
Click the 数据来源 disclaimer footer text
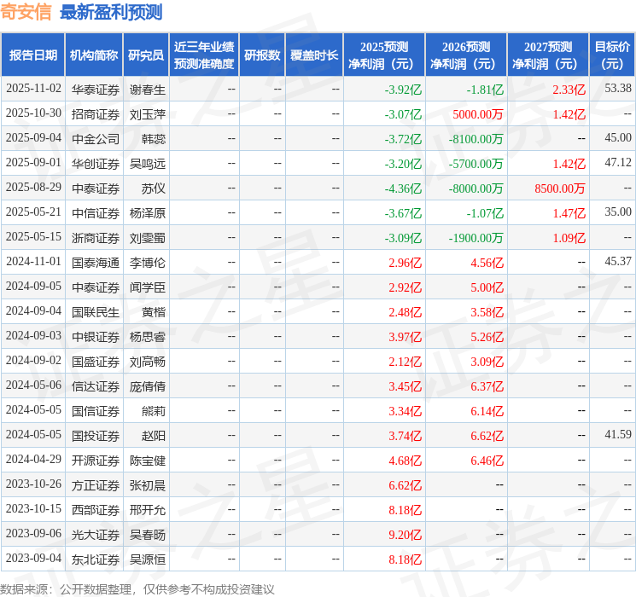click(137, 588)
